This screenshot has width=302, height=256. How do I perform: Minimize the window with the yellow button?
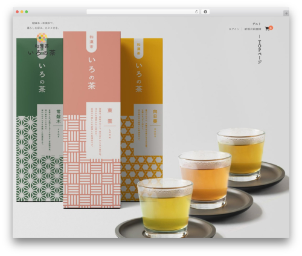click(x=22, y=12)
